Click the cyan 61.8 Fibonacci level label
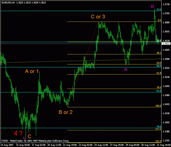 pos(159,91)
